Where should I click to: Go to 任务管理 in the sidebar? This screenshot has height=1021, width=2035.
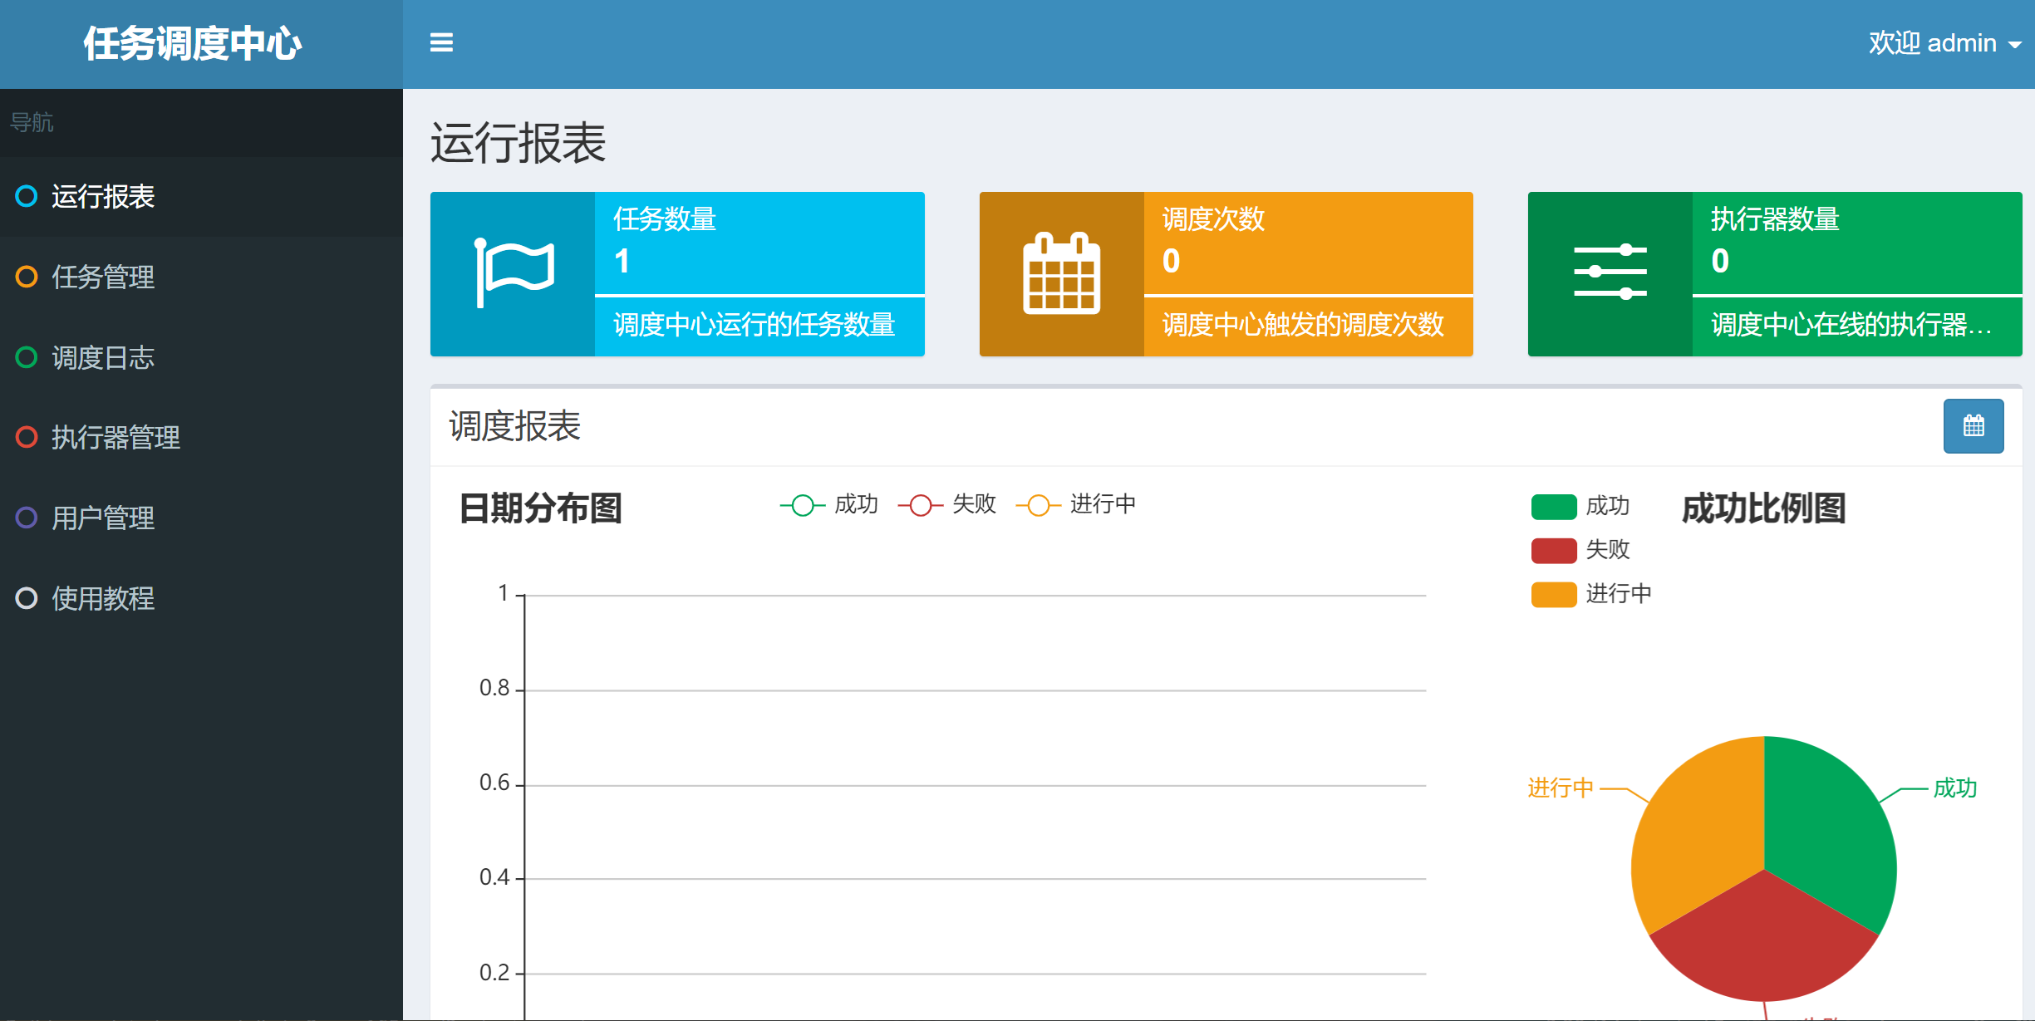coord(201,277)
